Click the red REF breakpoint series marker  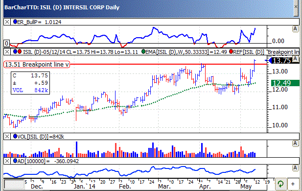click(x=231, y=51)
